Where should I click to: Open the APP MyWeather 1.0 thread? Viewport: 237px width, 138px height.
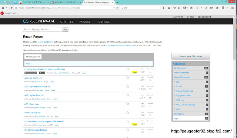[x=34, y=95]
